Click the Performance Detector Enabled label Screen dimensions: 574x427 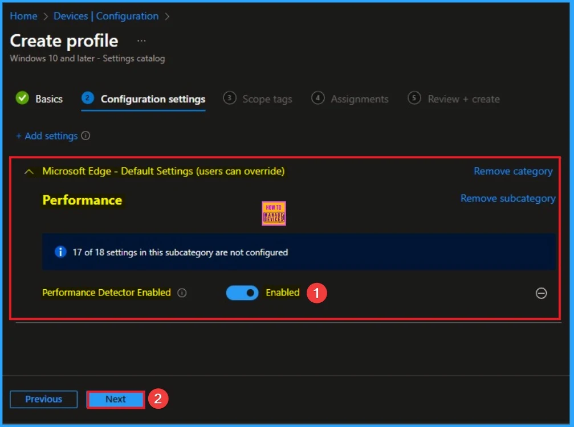pyautogui.click(x=107, y=293)
